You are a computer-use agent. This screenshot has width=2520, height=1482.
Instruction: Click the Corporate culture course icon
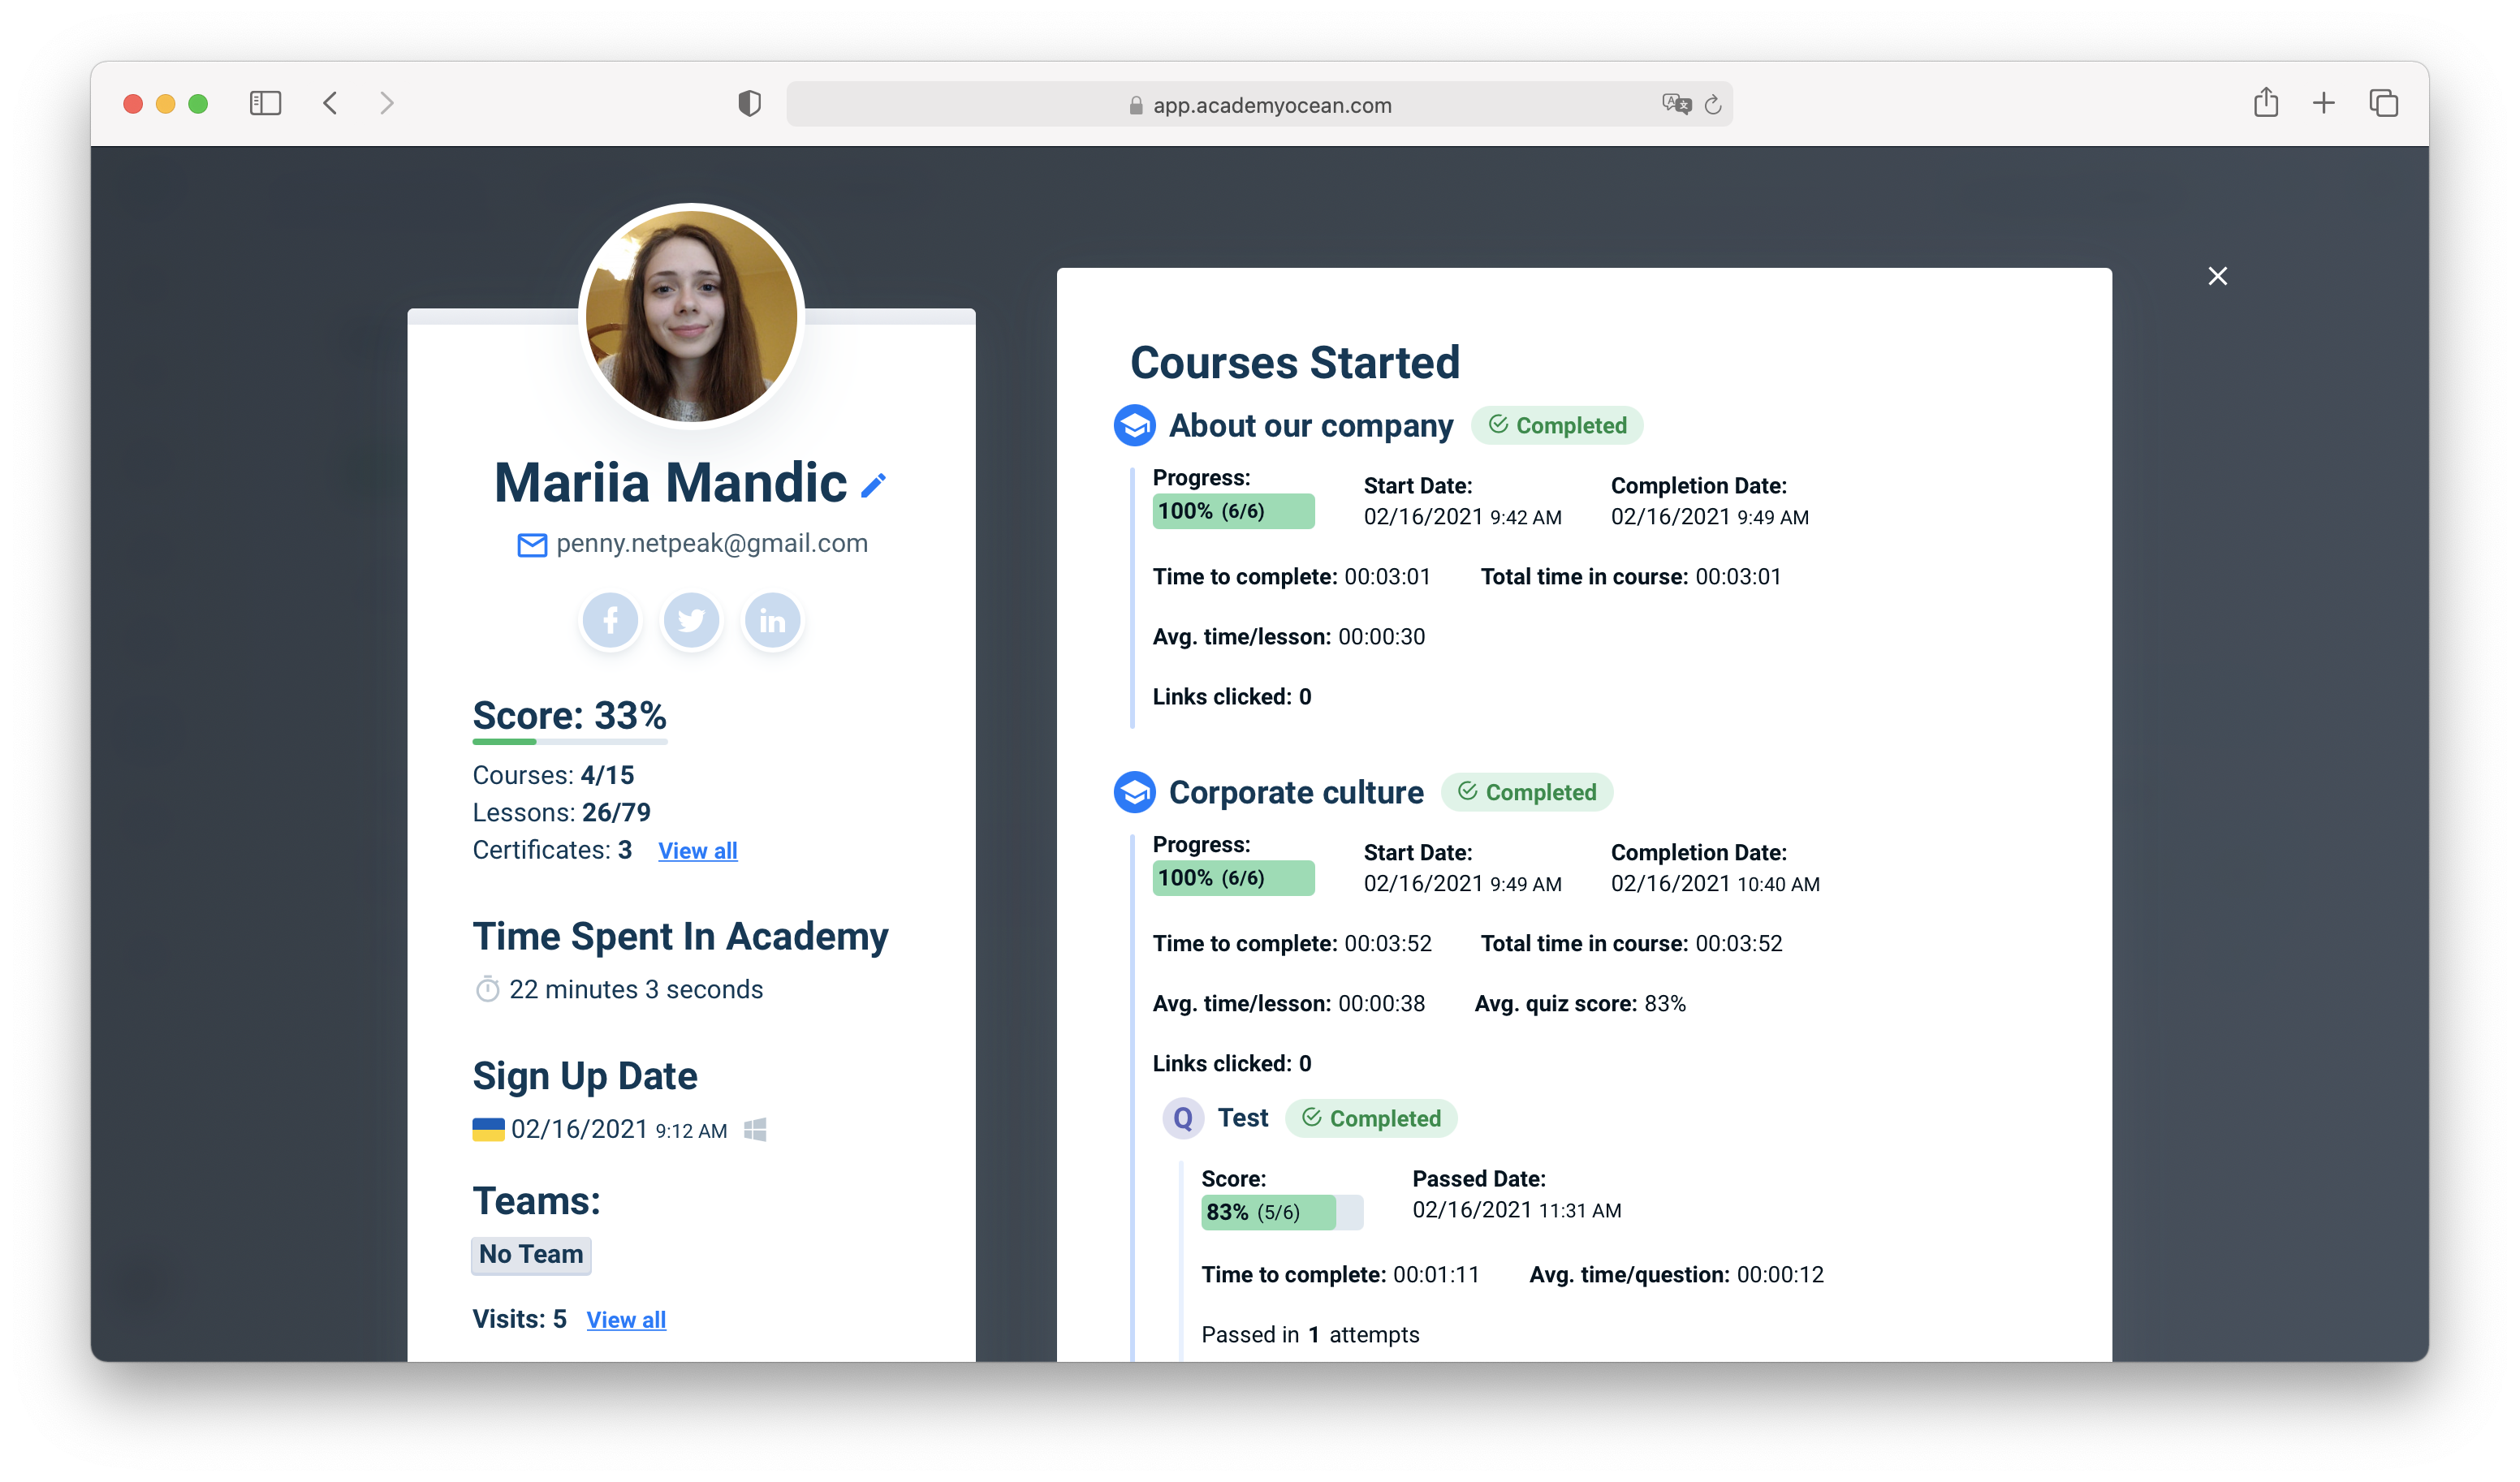[x=1134, y=792]
